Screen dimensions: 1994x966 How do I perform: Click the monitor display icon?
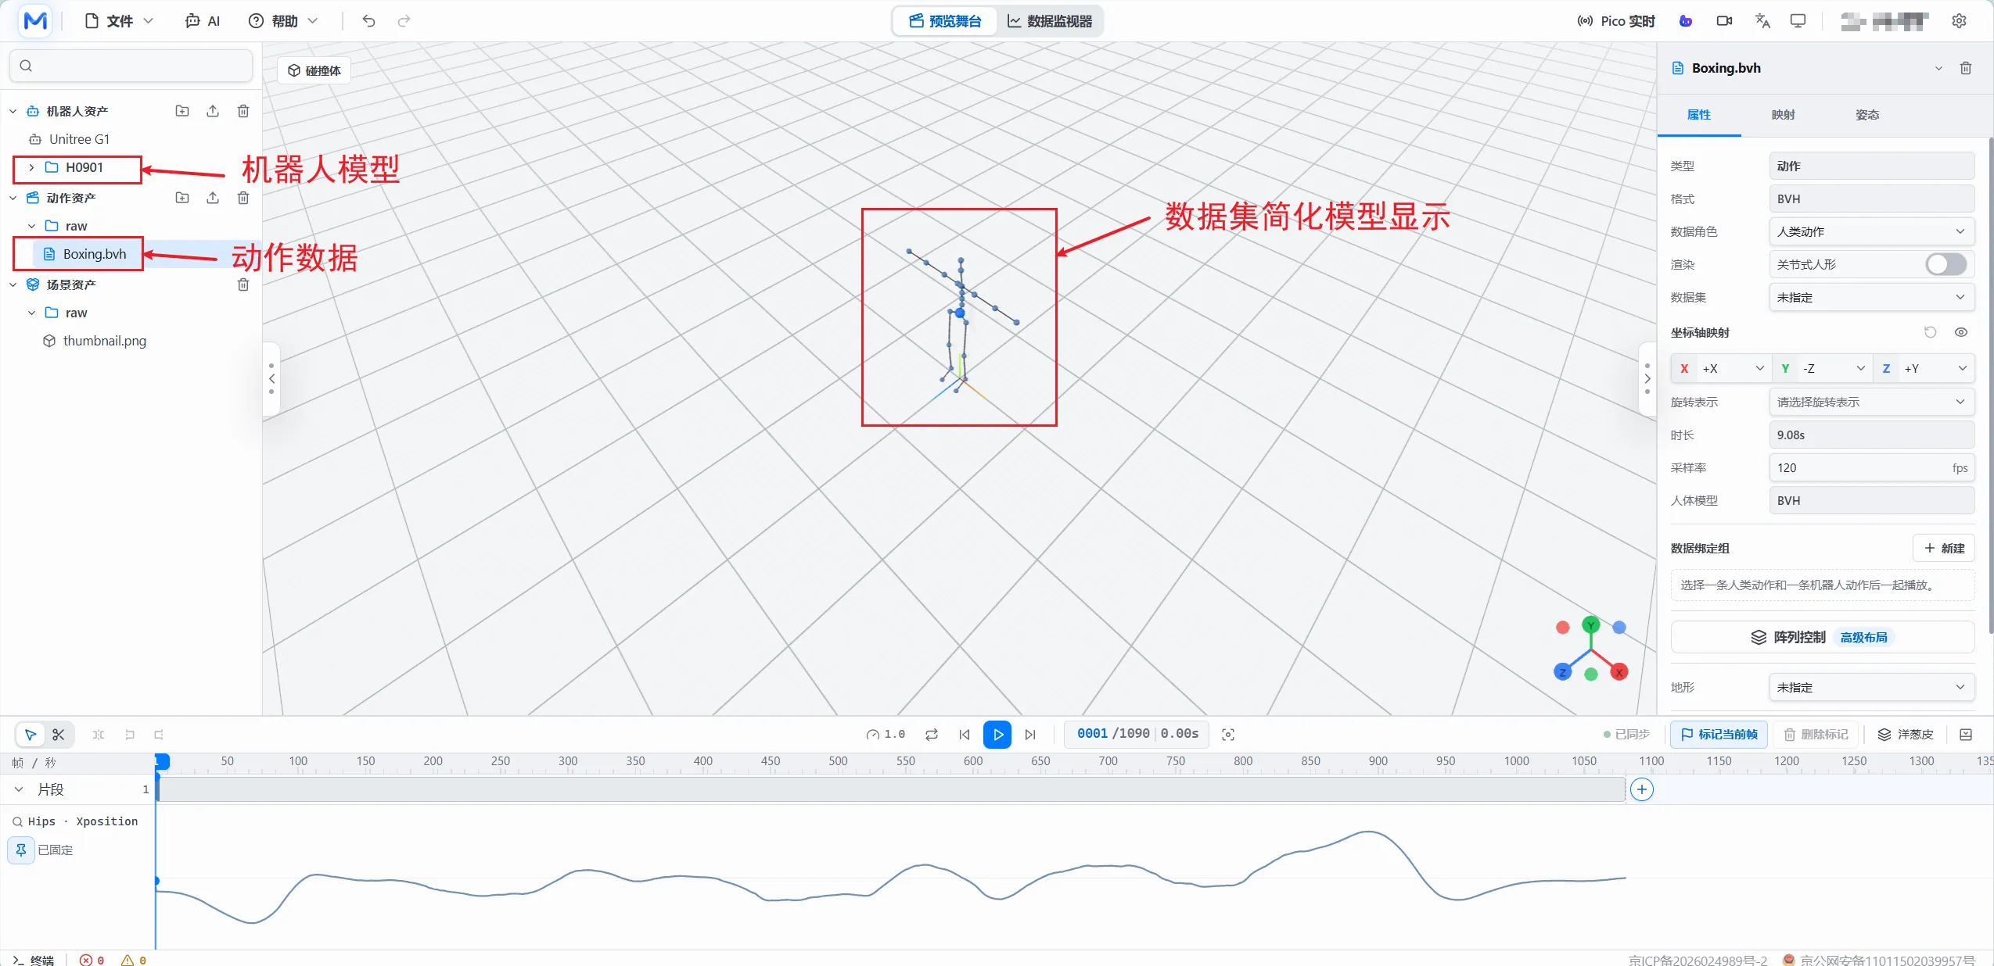[x=1798, y=21]
